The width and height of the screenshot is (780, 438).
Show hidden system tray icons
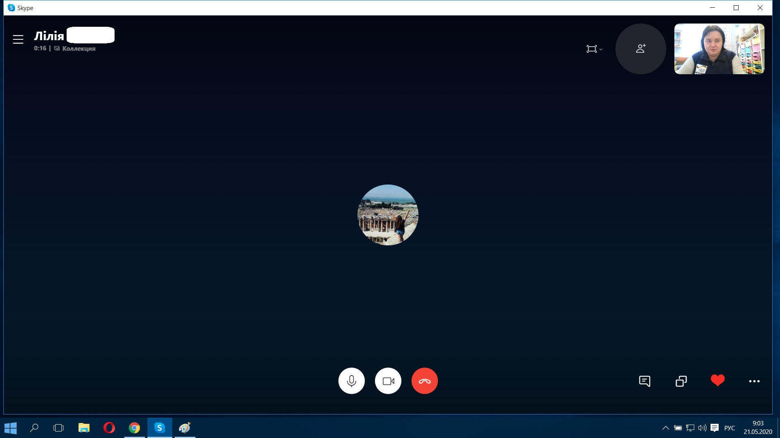pyautogui.click(x=665, y=428)
